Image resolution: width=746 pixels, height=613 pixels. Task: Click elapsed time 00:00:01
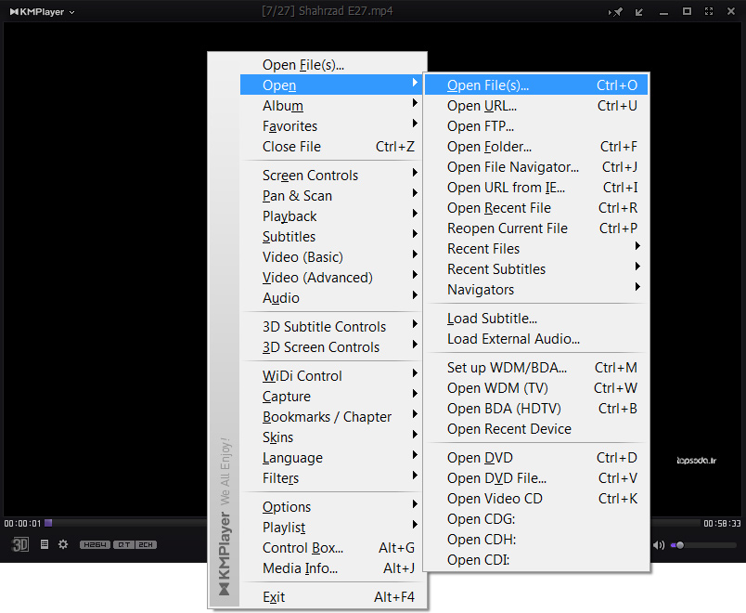coord(22,524)
